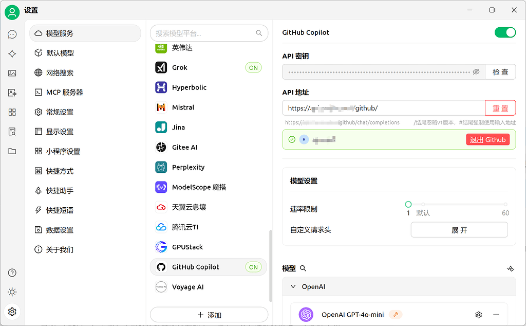Viewport: 526px width, 326px height.
Task: Select 天翼云息壤 in provider list
Action: tap(209, 207)
